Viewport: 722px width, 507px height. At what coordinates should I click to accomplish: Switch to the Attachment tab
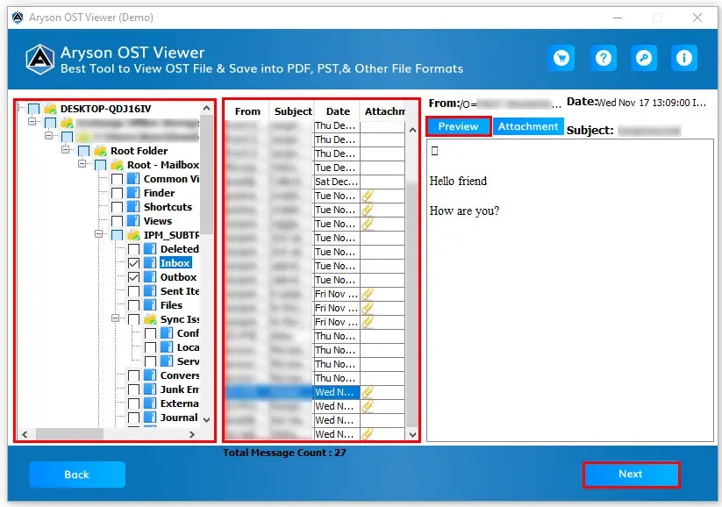[528, 126]
